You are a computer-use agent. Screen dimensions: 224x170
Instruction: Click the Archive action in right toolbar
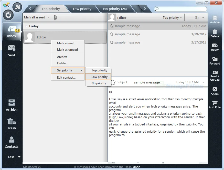(x=215, y=19)
